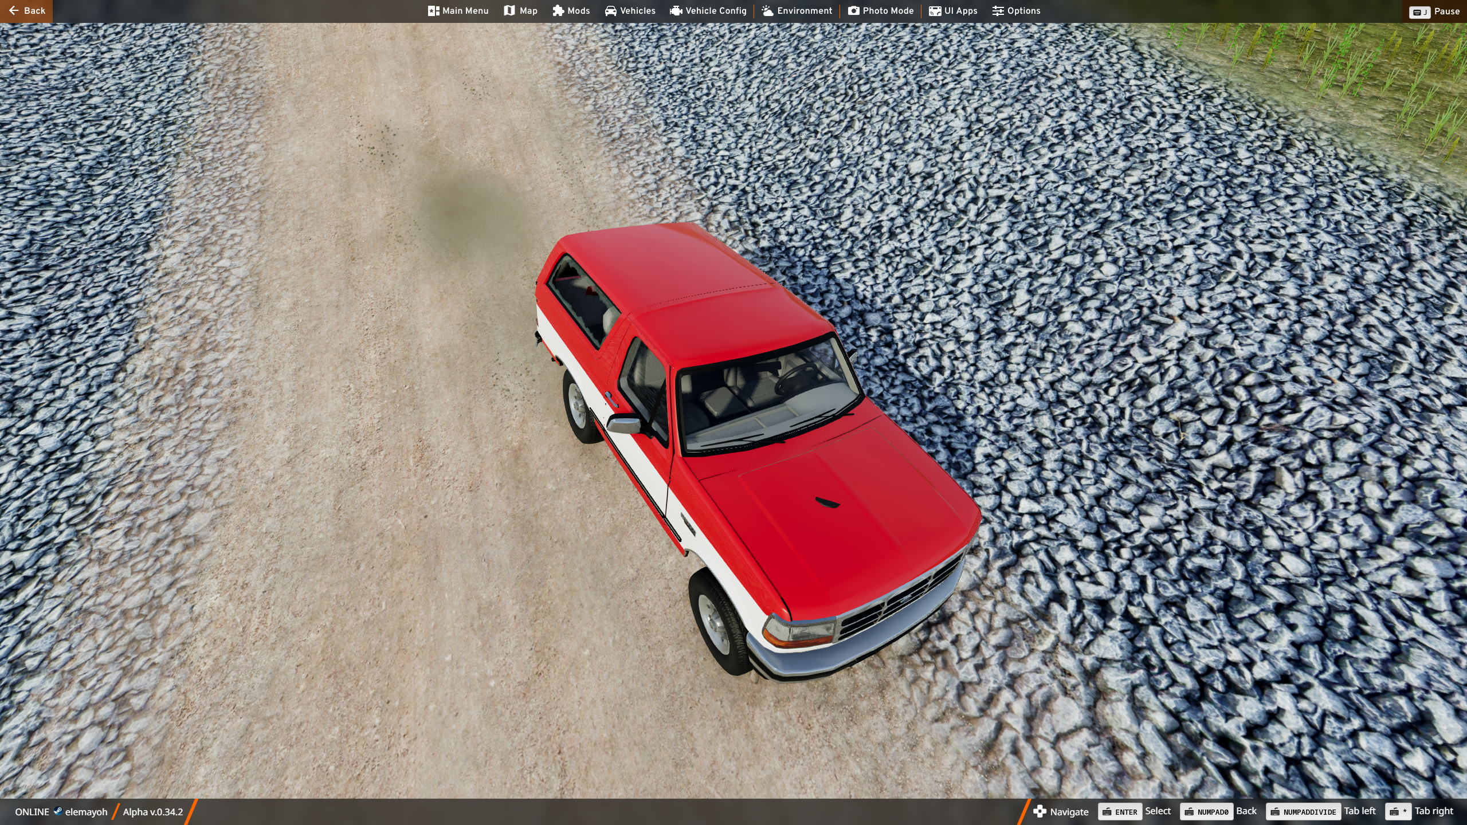Viewport: 1467px width, 825px height.
Task: Open the Mods puzzle-piece tab
Action: click(571, 11)
